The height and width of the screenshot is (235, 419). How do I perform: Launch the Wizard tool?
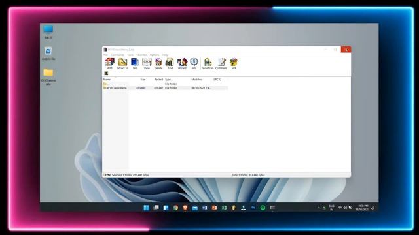pos(182,64)
